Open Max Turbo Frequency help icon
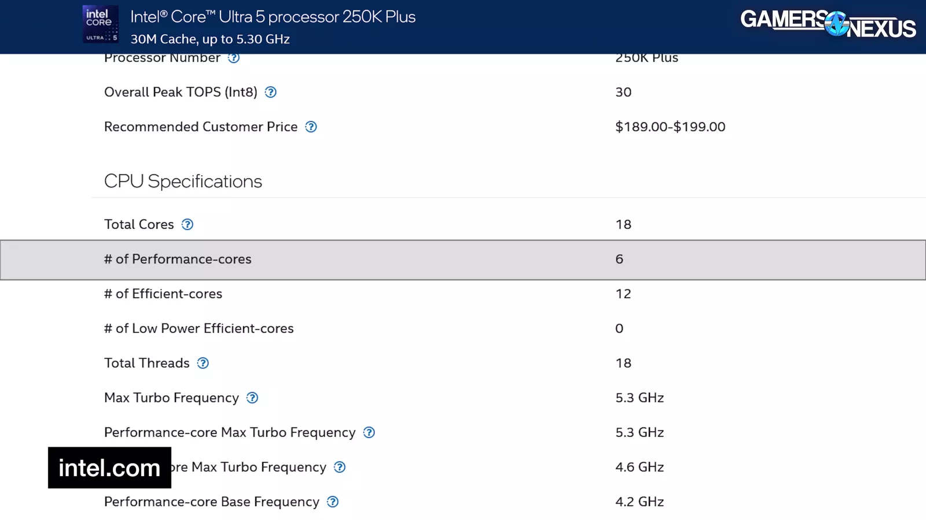This screenshot has height=520, width=926. [x=252, y=398]
